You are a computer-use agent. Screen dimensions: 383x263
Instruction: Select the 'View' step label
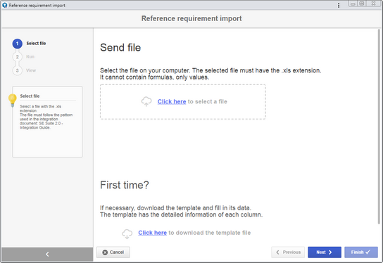pyautogui.click(x=31, y=70)
